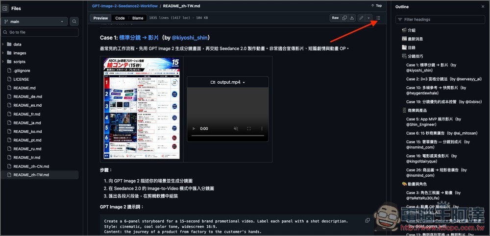
Task: Go to Case 2: 3×3 宮格分鏡法 entry
Action: [444, 79]
